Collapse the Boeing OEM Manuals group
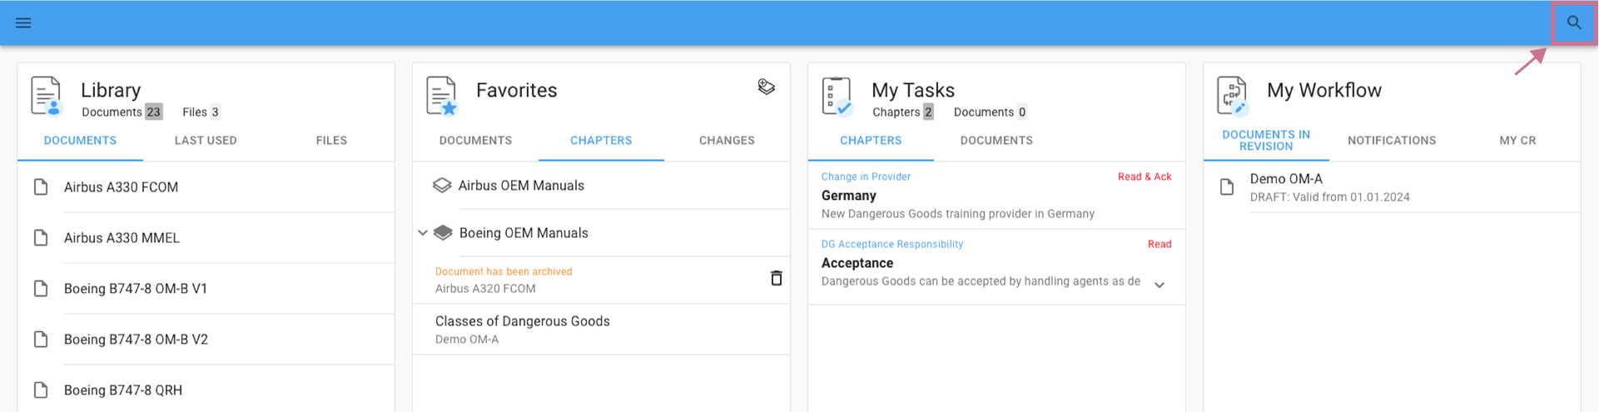Image resolution: width=1599 pixels, height=412 pixels. click(x=423, y=233)
